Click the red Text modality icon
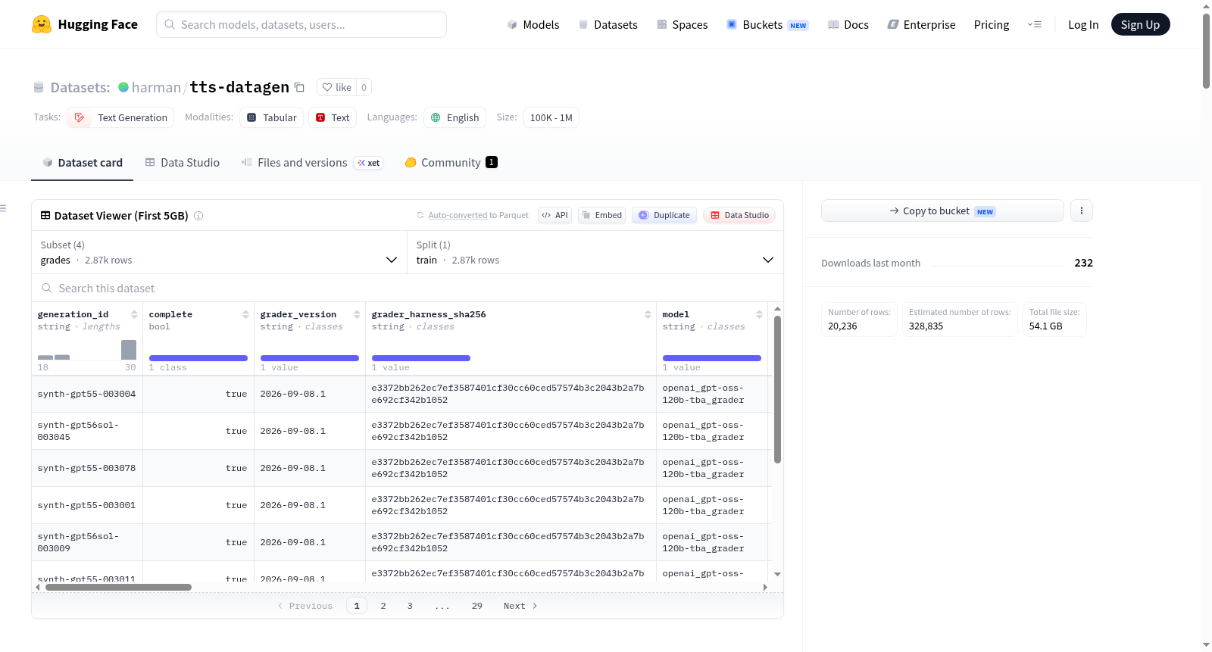This screenshot has width=1212, height=652. pyautogui.click(x=320, y=117)
